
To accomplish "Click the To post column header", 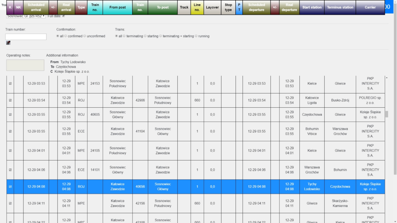I will (x=162, y=7).
